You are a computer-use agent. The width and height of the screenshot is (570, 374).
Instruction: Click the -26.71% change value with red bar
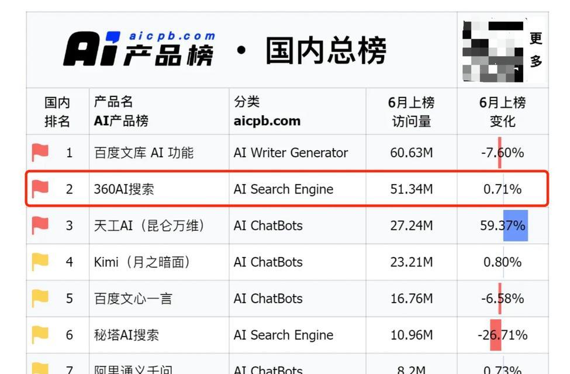(502, 335)
